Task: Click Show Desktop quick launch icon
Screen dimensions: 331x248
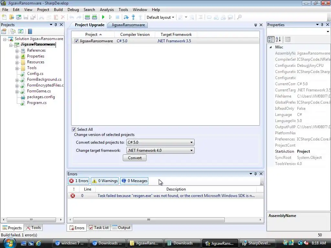Action: point(23,243)
